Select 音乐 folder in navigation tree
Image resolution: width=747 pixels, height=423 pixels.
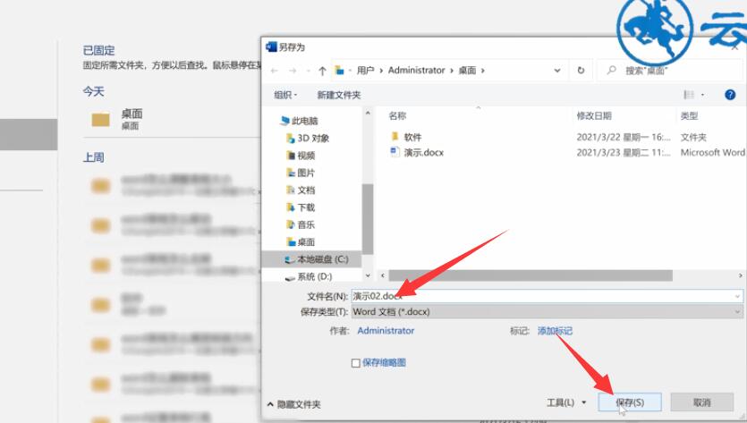click(x=301, y=224)
